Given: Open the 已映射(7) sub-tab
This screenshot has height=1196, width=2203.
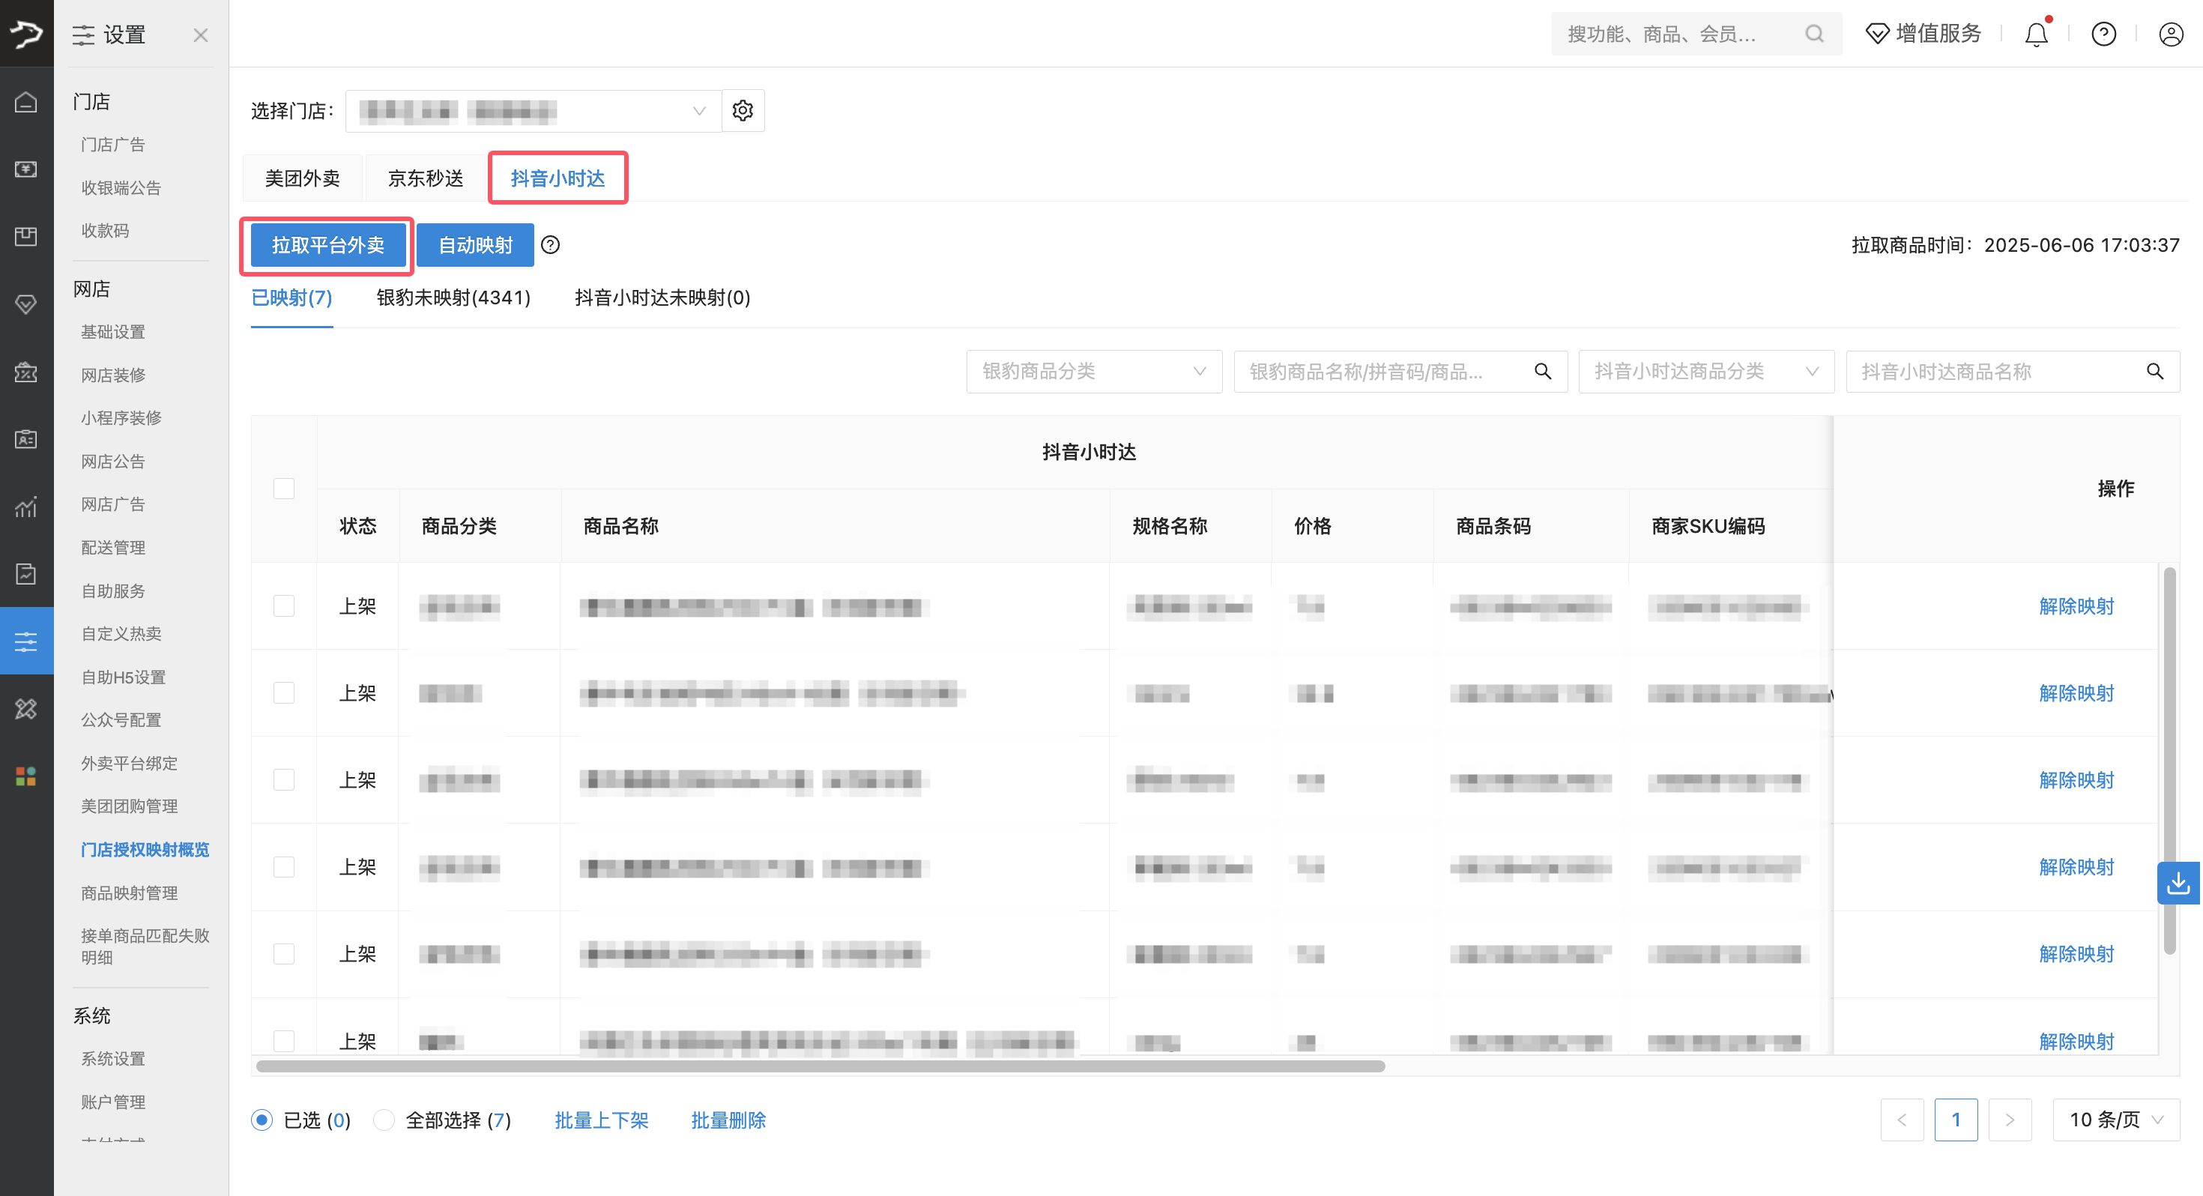Looking at the screenshot, I should 291,298.
